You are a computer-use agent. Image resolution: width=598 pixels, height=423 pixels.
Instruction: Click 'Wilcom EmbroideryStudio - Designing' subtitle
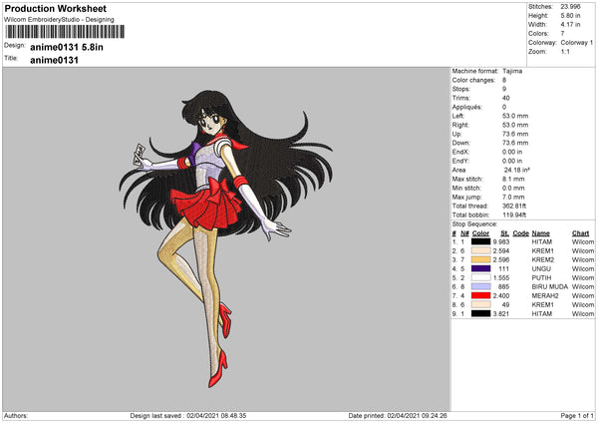[59, 20]
